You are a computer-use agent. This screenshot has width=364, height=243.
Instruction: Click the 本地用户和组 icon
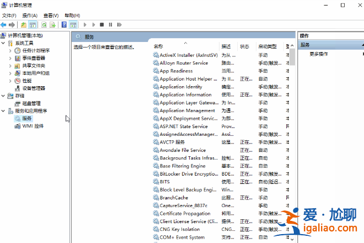[x=18, y=73]
